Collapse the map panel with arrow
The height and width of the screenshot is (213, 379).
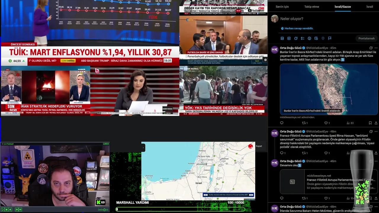click(x=143, y=147)
